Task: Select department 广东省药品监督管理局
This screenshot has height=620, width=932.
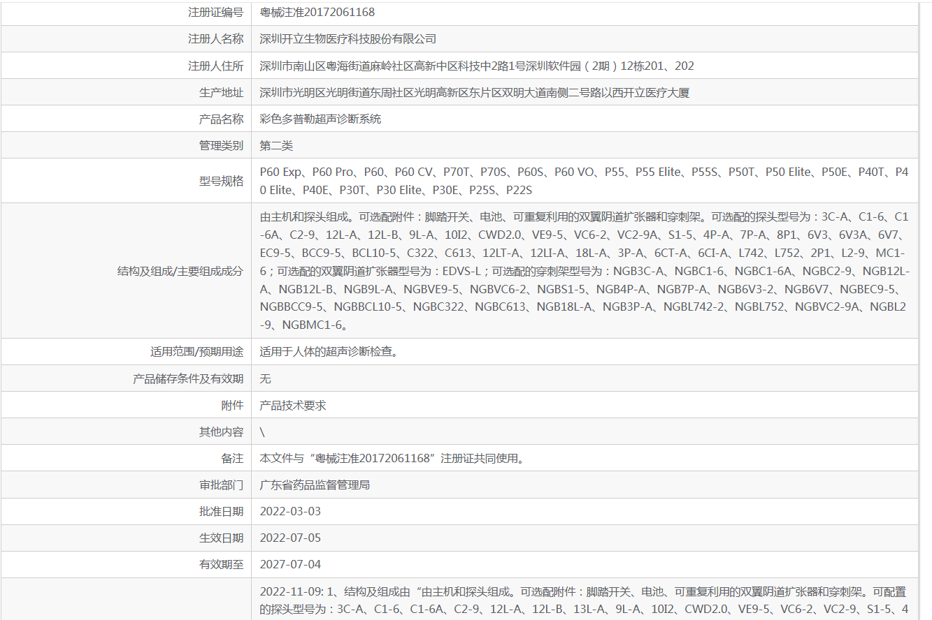Action: [315, 485]
